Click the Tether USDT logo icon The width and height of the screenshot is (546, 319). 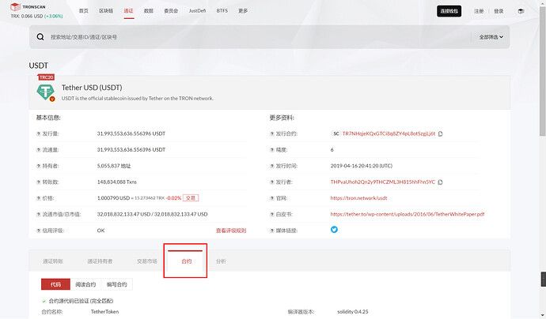(x=46, y=92)
